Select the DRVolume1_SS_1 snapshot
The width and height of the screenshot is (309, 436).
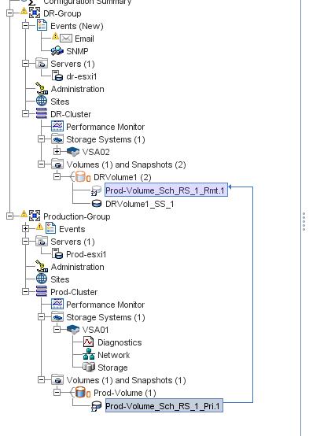click(140, 204)
